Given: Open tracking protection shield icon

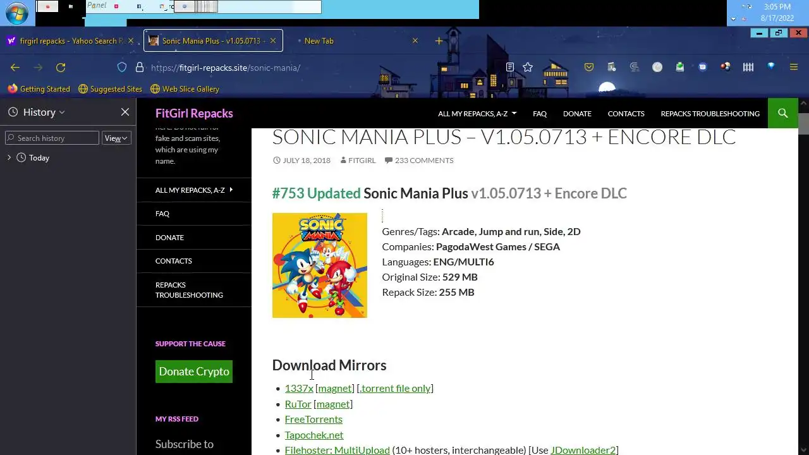Looking at the screenshot, I should point(122,68).
